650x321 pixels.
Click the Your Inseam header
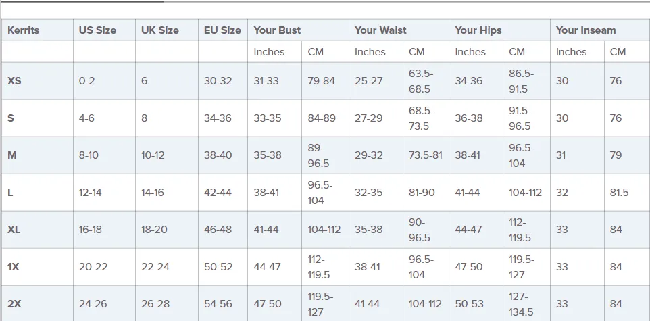click(586, 30)
